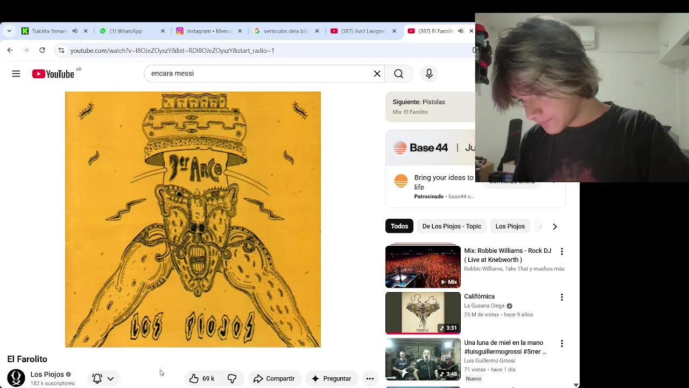
Task: Close the Avril Lavigne tab
Action: (x=395, y=31)
